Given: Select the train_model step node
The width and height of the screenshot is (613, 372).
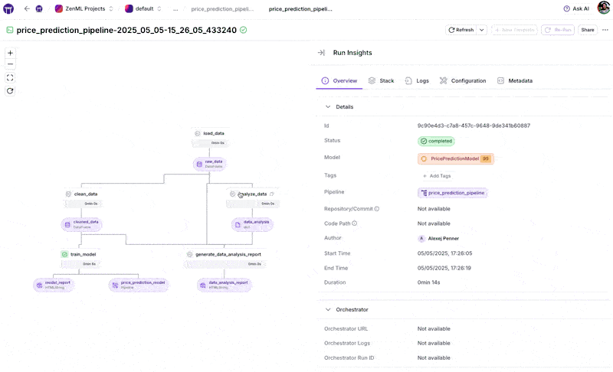Looking at the screenshot, I should (x=78, y=254).
